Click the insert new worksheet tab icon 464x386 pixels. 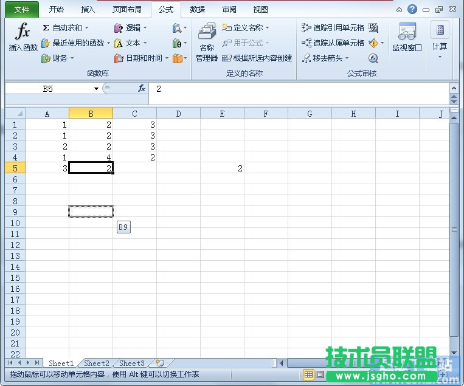[160, 364]
